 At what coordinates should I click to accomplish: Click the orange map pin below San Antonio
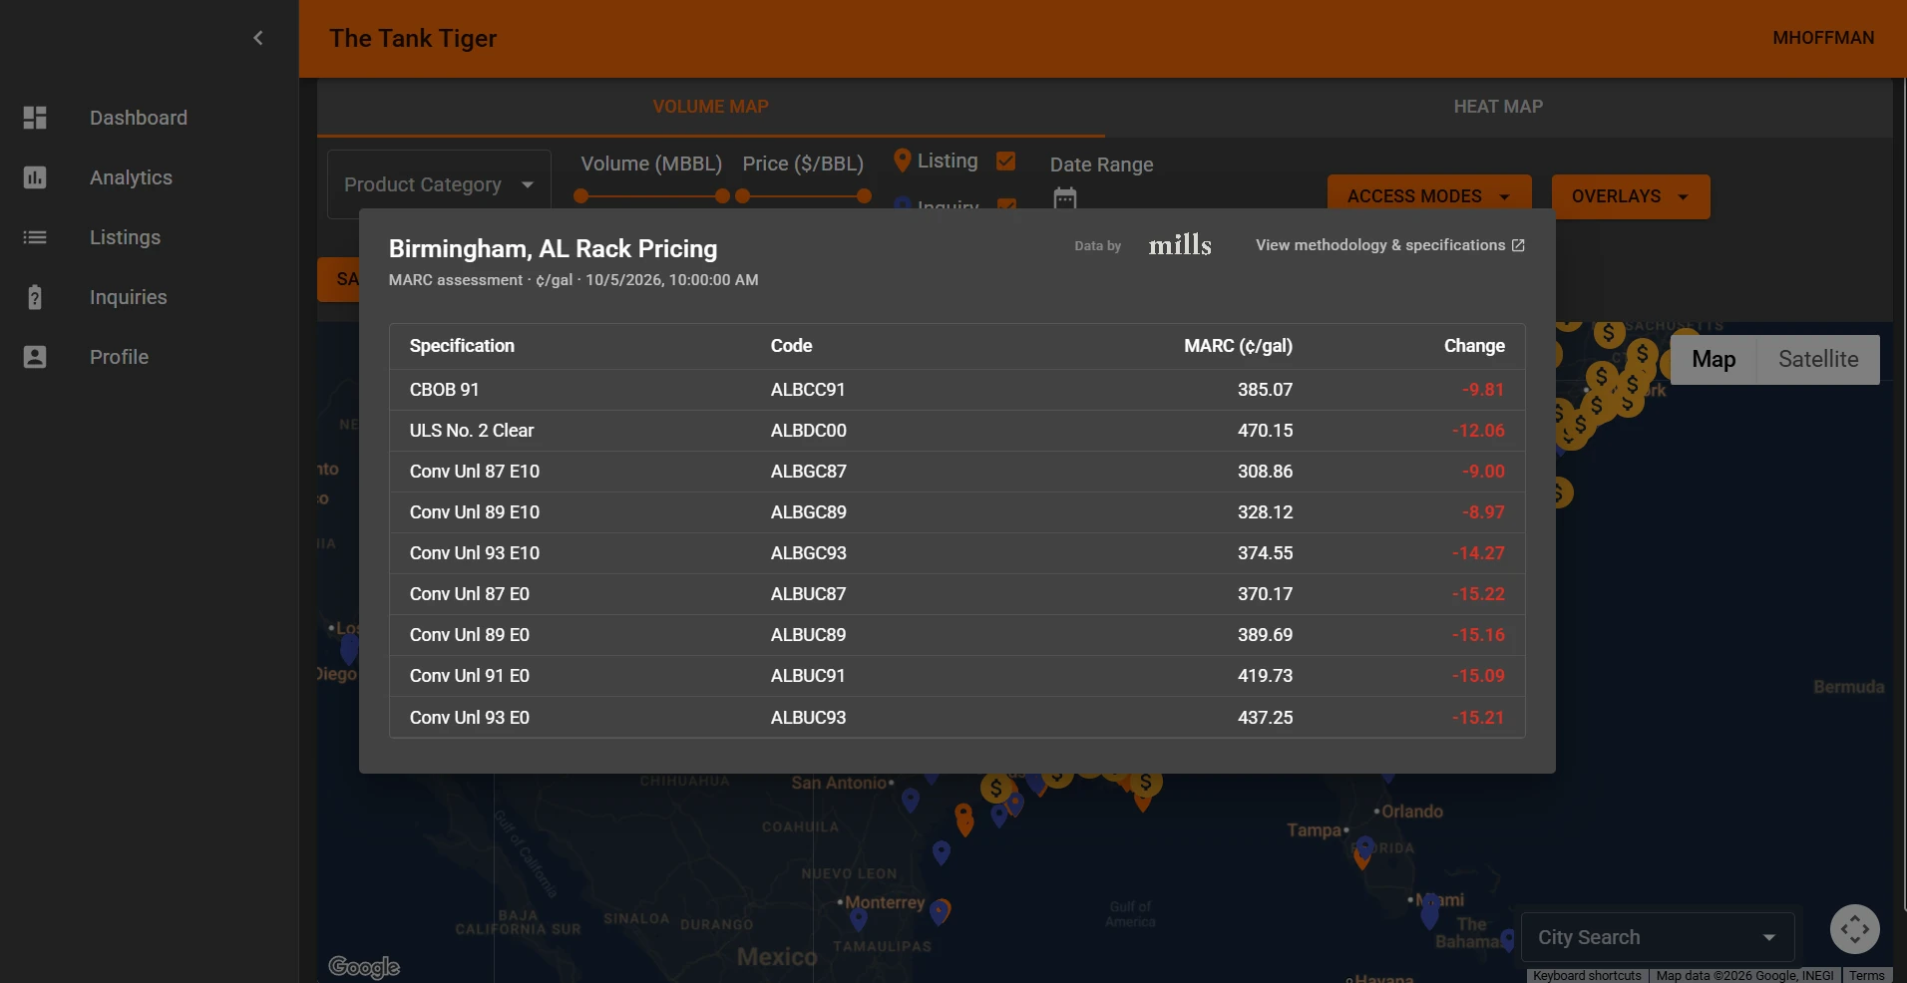click(963, 819)
